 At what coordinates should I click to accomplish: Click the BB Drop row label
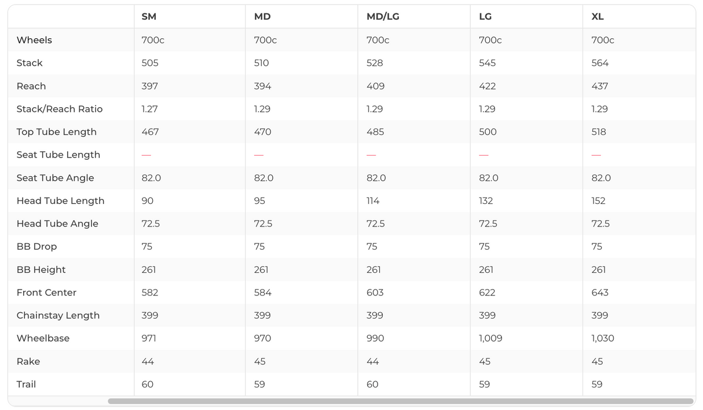click(36, 247)
